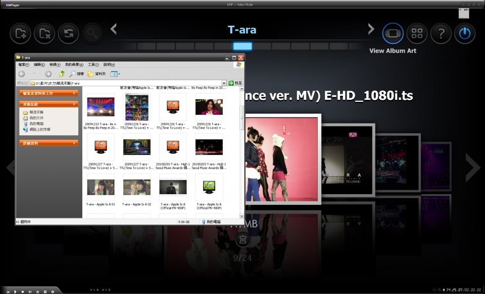Click the green 移至 Go button
This screenshot has height=294, width=485.
click(235, 83)
